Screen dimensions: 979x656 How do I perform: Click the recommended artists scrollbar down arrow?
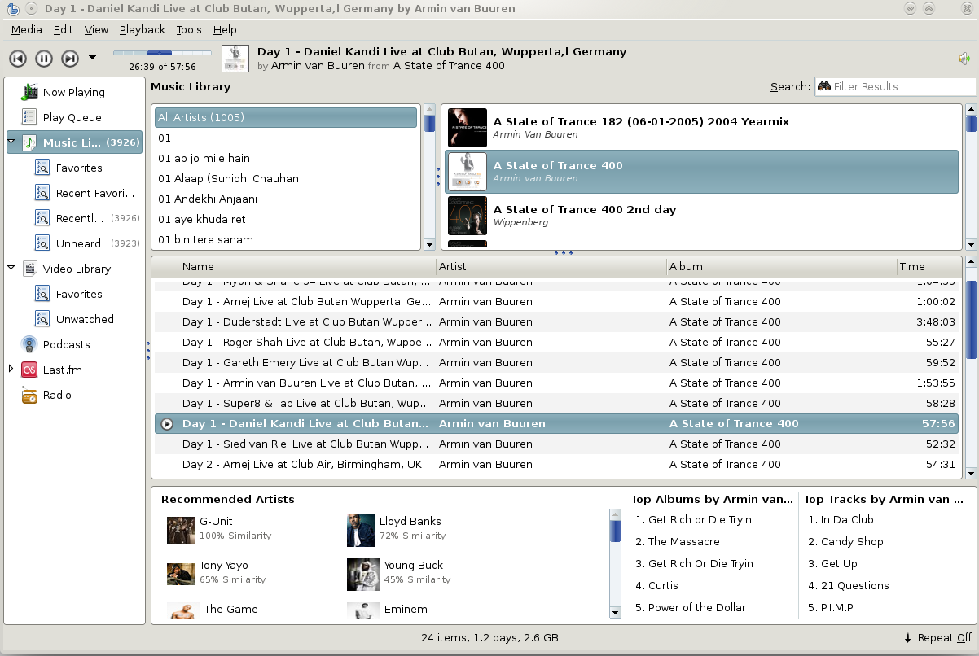pos(616,612)
